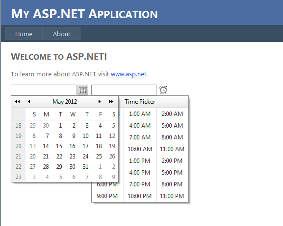Pick May 10 in the calendar
283x226 pixels.
85,136
